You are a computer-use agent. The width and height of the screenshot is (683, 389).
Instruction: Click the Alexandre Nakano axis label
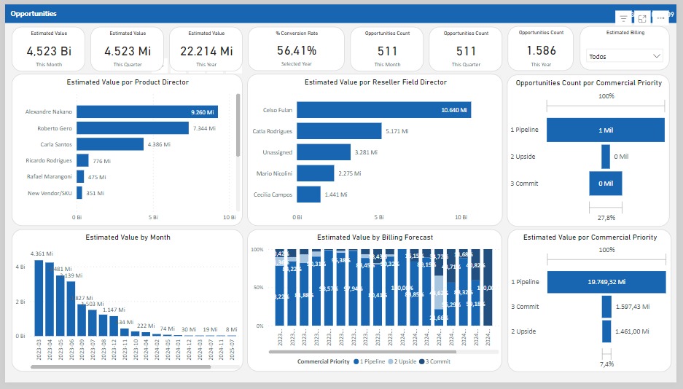pyautogui.click(x=49, y=112)
